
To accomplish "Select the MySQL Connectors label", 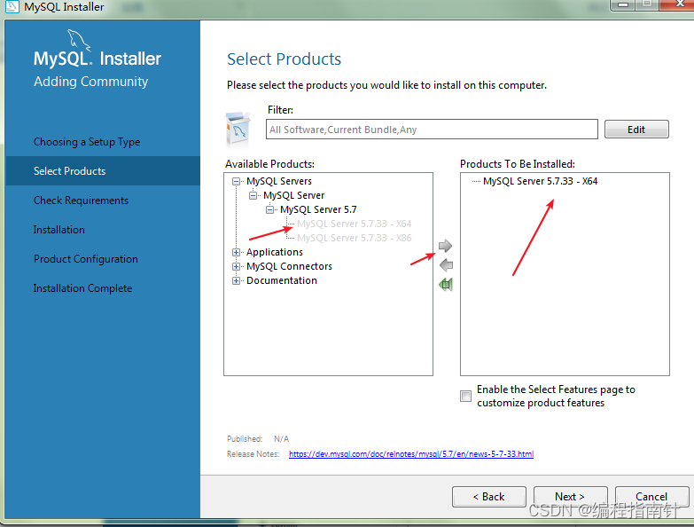I will point(289,266).
